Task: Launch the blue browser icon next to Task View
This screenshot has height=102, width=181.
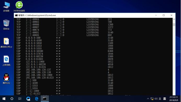Action: [x=28, y=99]
